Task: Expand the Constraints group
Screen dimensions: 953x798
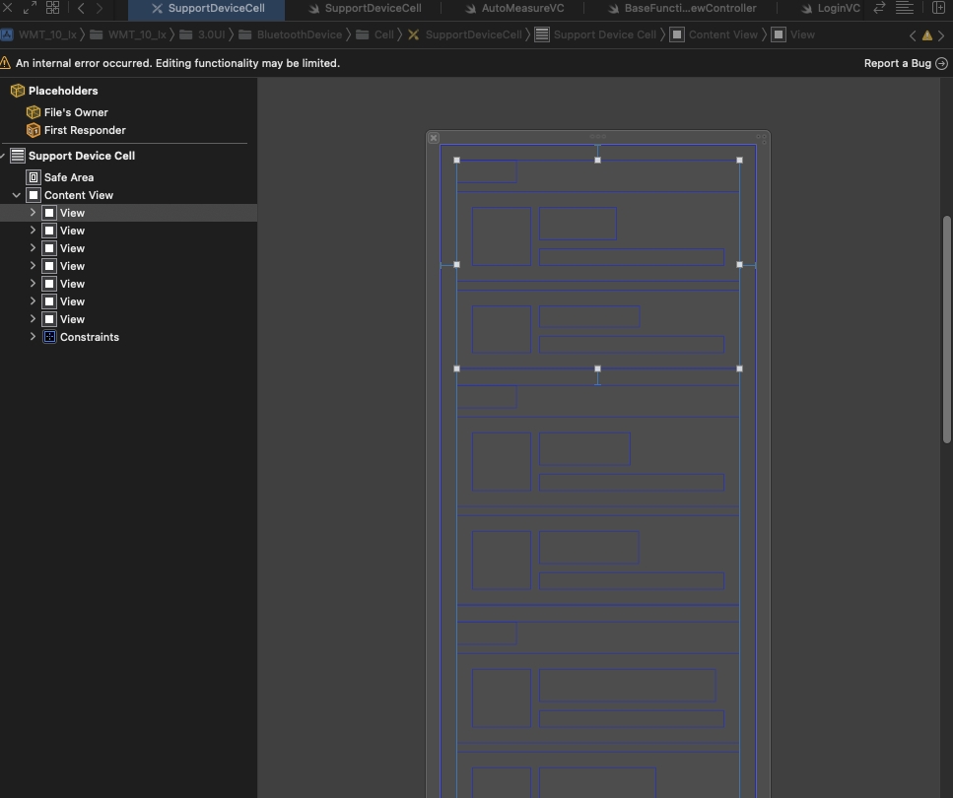Action: click(33, 337)
